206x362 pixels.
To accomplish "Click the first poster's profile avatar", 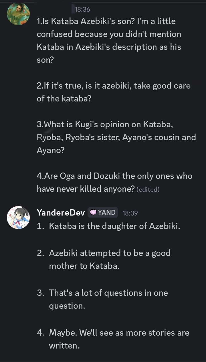I will (18, 14).
